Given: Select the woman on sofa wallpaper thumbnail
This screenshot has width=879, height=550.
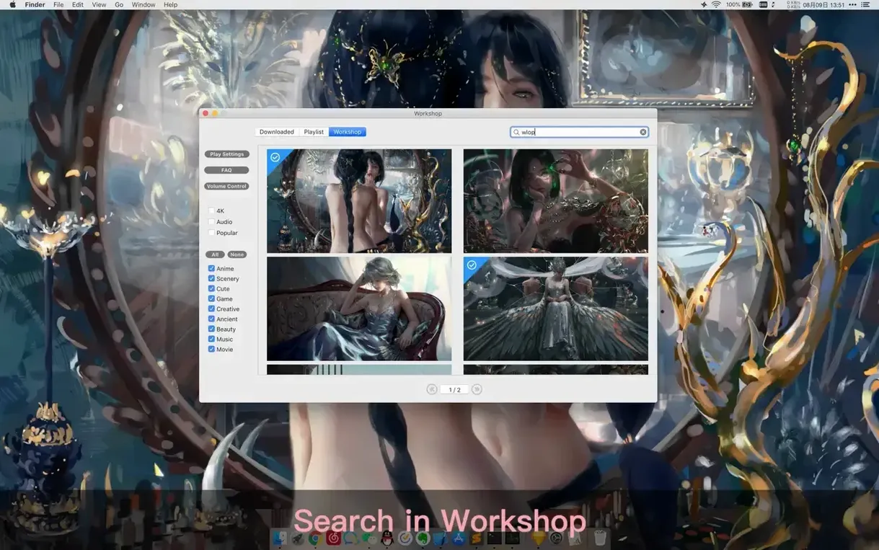Looking at the screenshot, I should pos(359,309).
